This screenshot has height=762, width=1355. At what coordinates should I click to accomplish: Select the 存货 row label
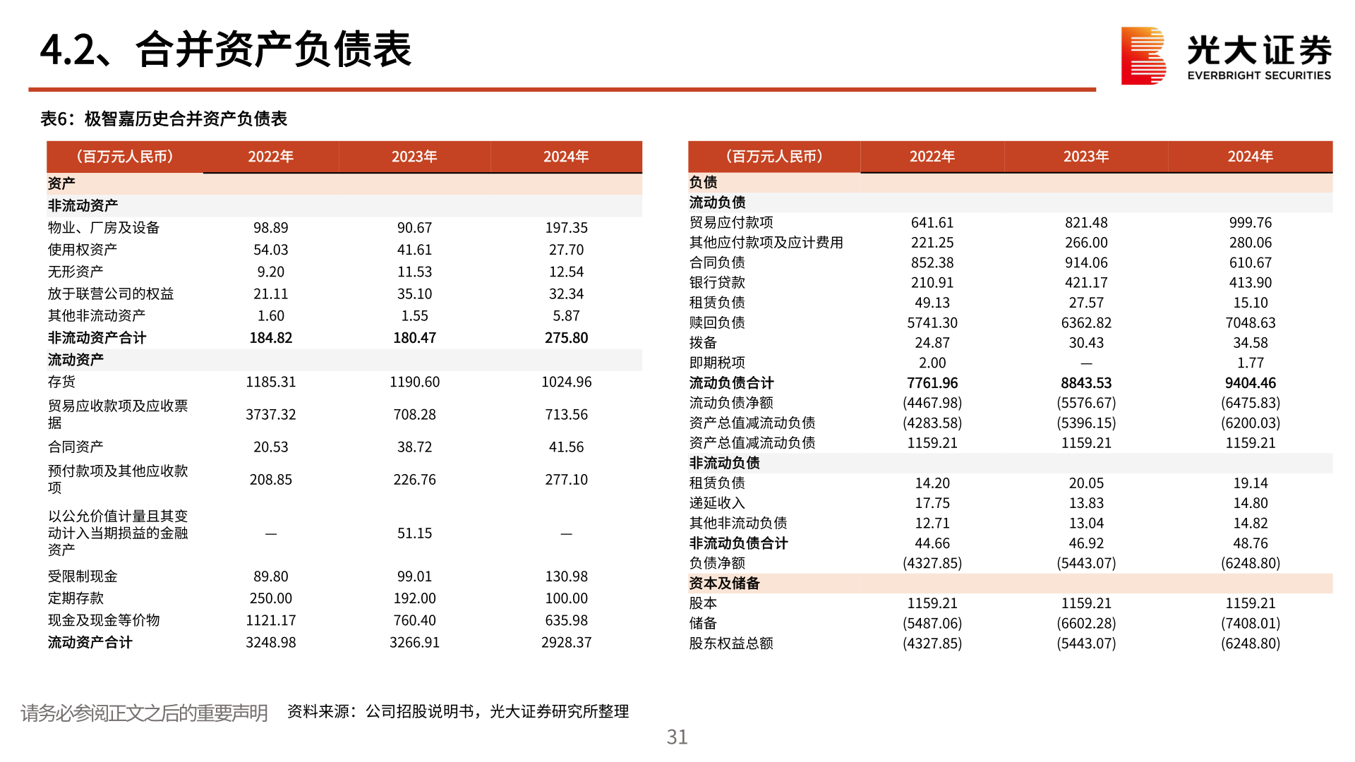[x=61, y=382]
